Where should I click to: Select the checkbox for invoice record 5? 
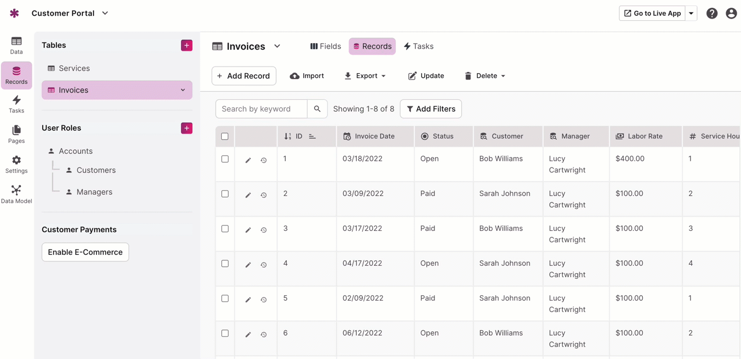click(x=225, y=298)
